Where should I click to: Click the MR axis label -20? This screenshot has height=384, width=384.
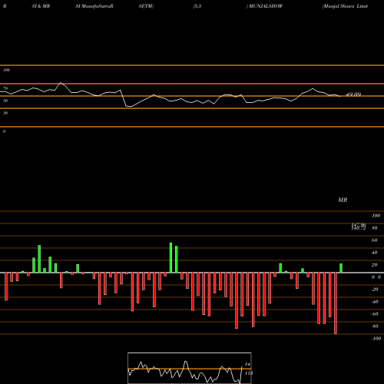[x=375, y=290]
